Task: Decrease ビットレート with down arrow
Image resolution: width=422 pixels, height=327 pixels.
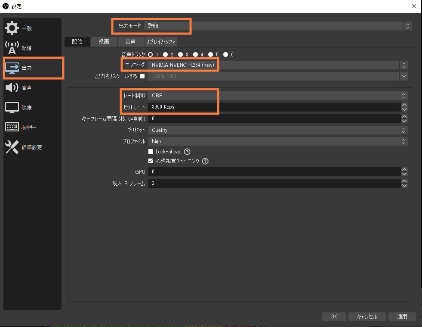Action: click(x=404, y=109)
